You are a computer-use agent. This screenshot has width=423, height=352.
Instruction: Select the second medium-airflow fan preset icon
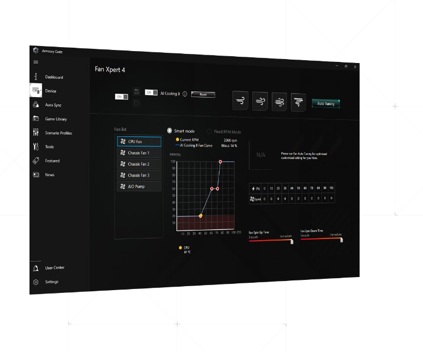(260, 102)
